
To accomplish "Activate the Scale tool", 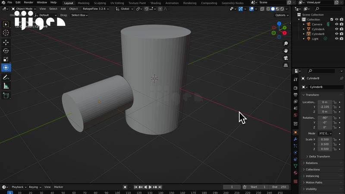I will click(6, 59).
